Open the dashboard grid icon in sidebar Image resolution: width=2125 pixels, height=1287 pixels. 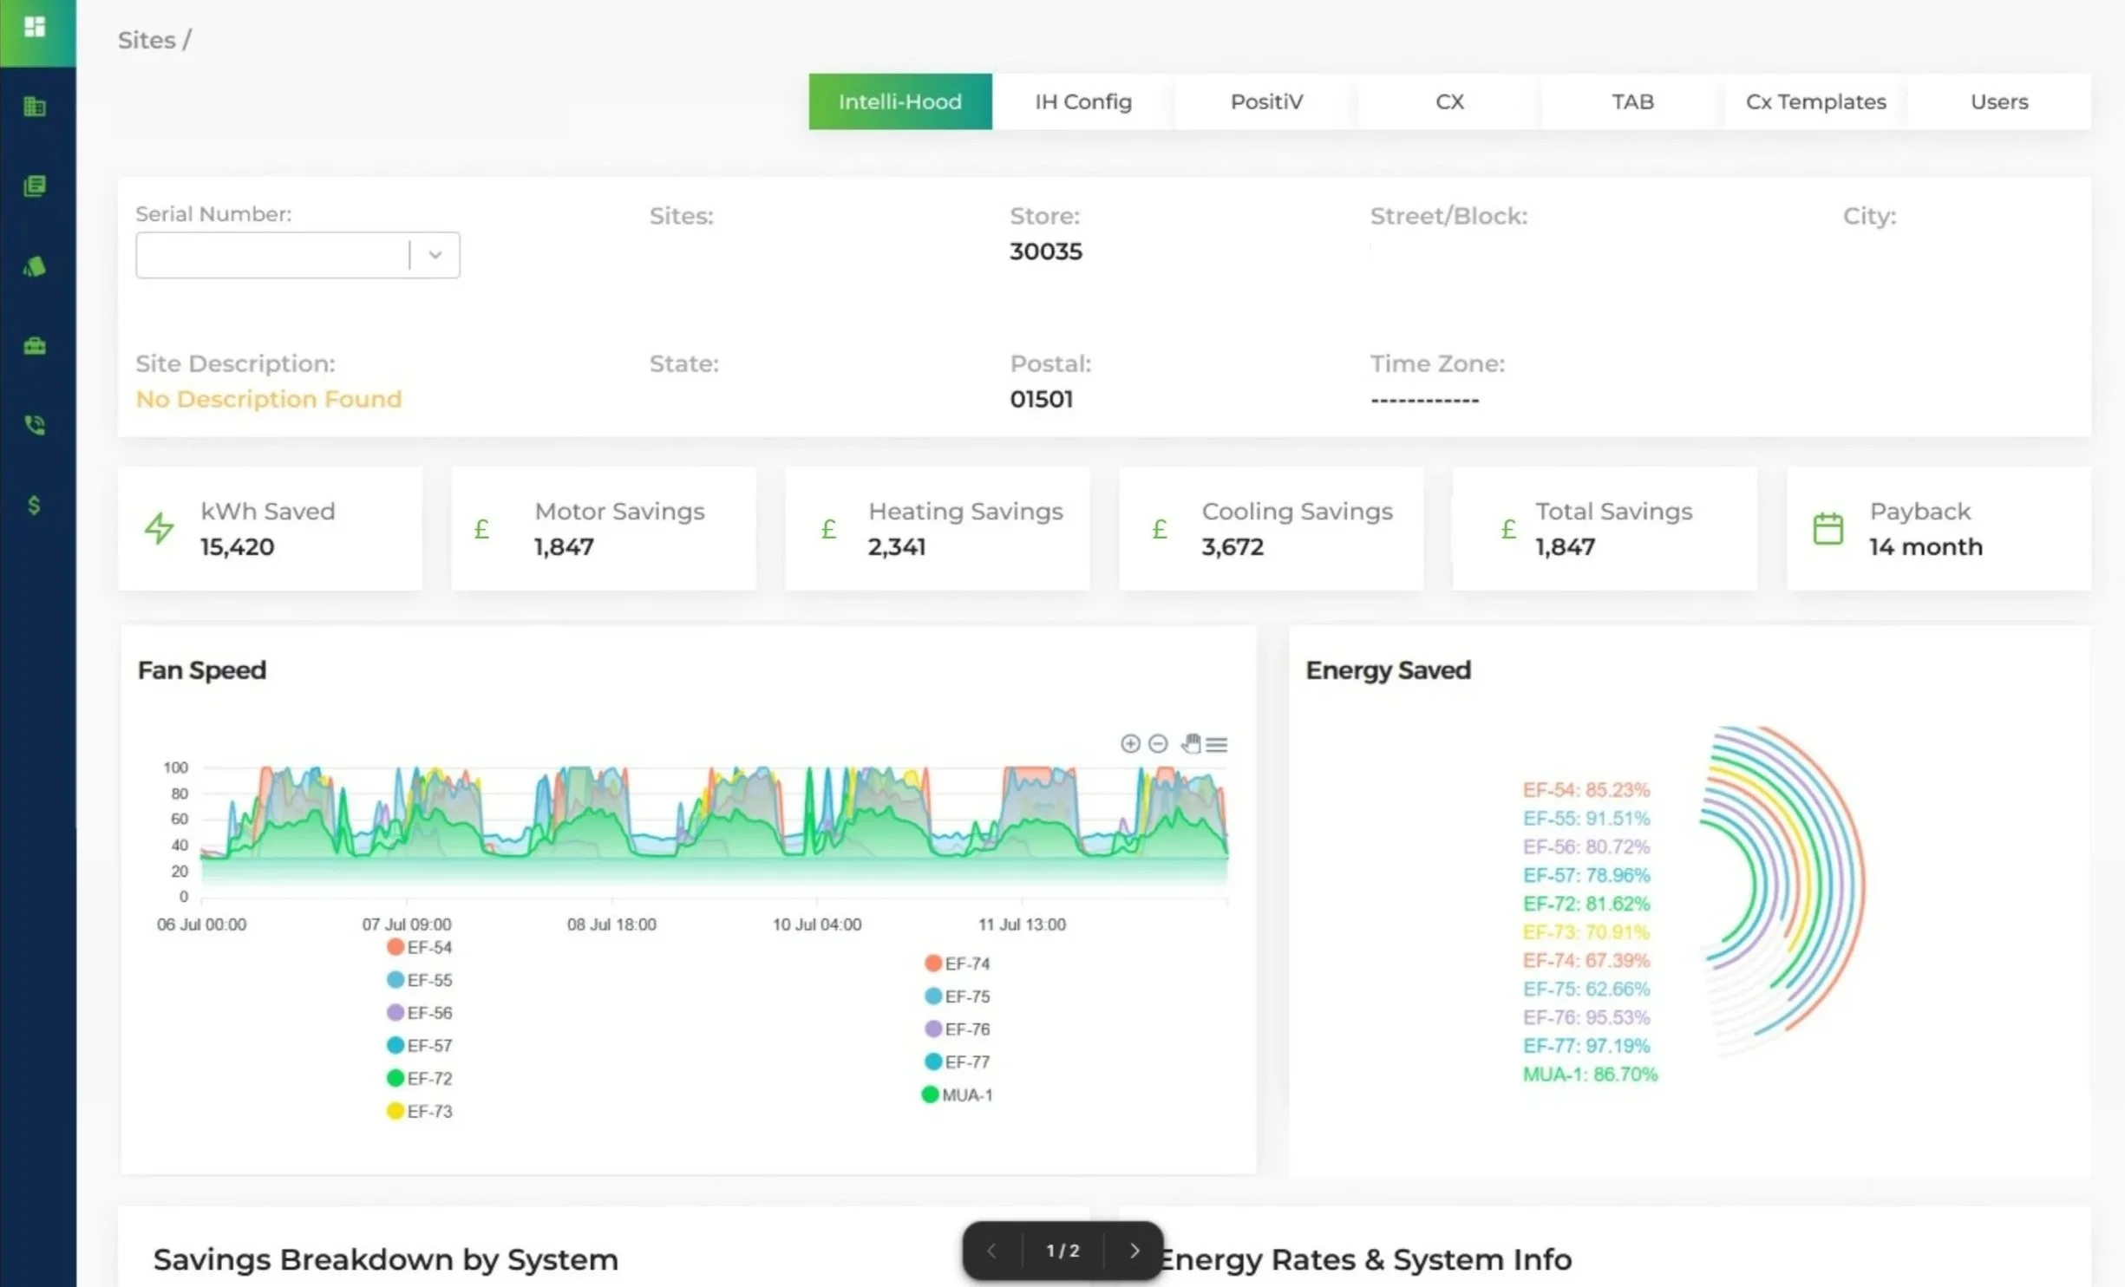pos(35,27)
